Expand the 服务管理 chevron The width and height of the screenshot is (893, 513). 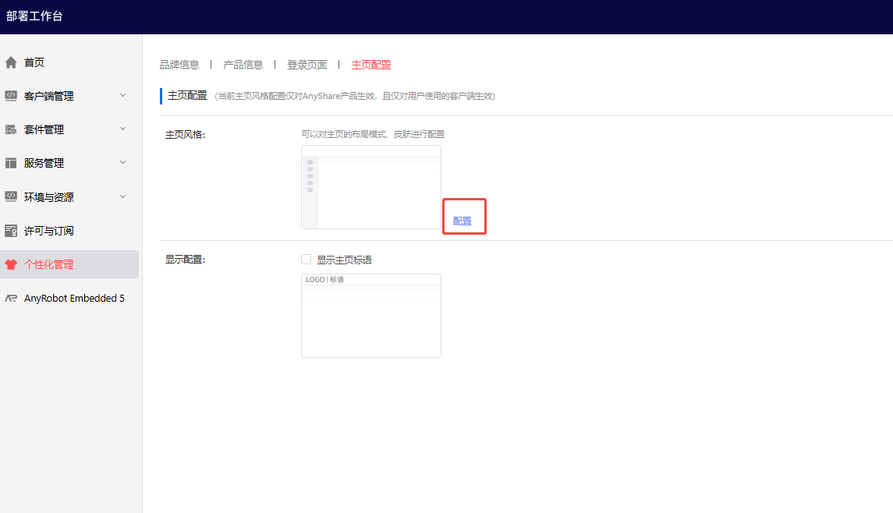click(122, 162)
